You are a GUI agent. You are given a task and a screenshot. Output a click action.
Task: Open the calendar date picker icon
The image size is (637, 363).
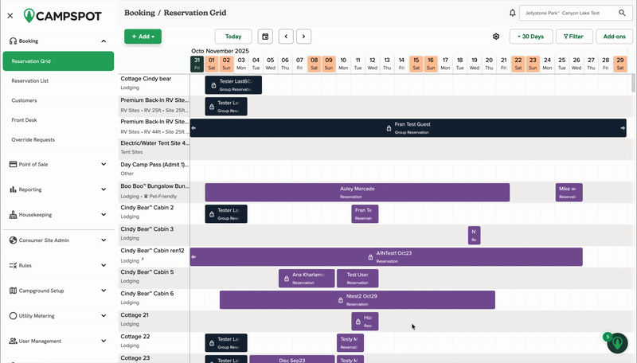coord(265,37)
